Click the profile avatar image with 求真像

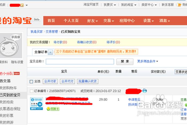[x=11, y=45]
